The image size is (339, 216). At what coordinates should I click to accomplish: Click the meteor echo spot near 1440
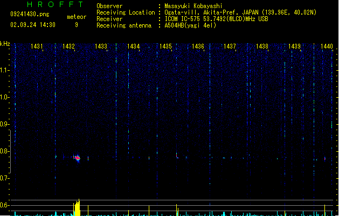[325, 159]
